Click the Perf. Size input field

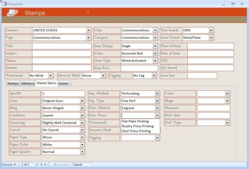tap(214, 115)
